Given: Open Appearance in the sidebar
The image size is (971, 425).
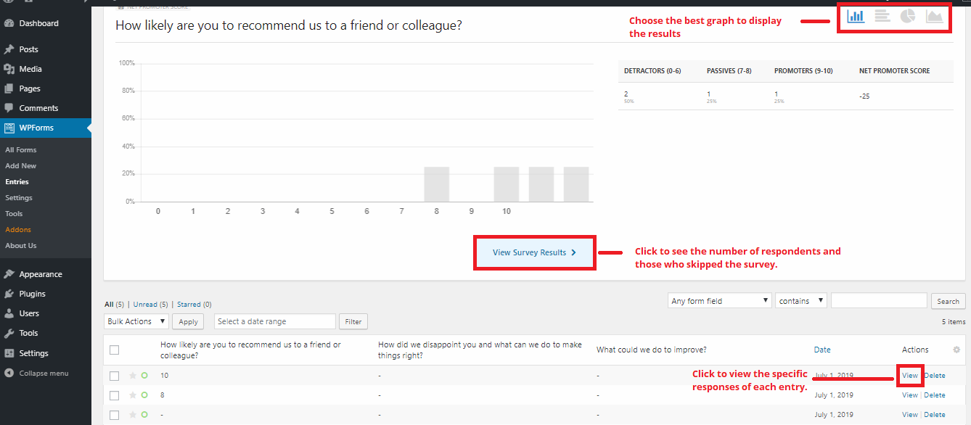Looking at the screenshot, I should [41, 274].
